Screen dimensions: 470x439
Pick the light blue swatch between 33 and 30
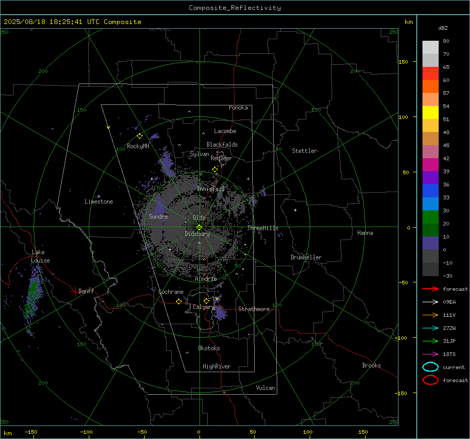pyautogui.click(x=430, y=204)
